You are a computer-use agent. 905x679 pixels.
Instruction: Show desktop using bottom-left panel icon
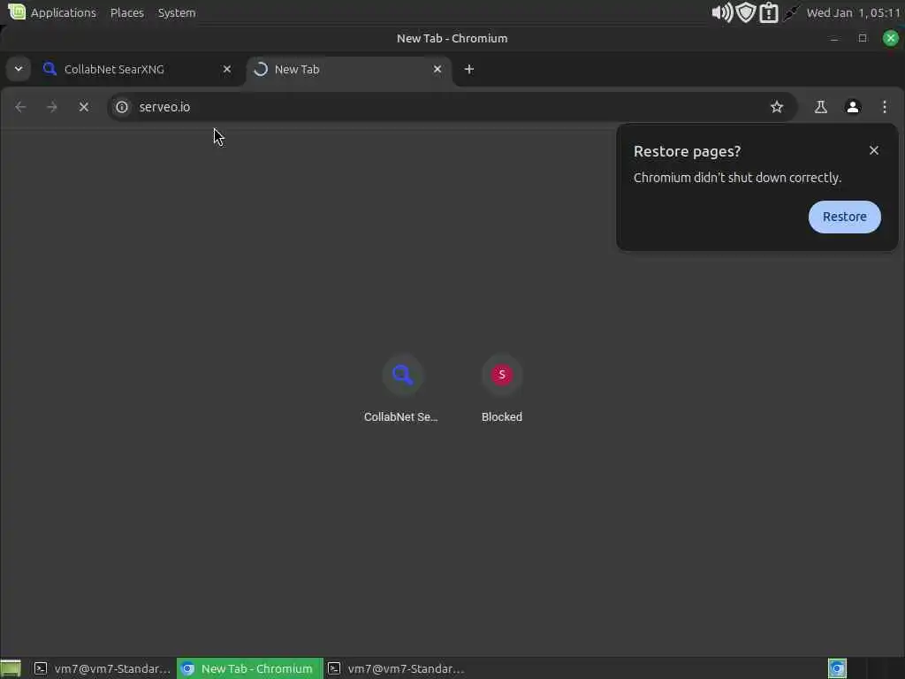[11, 668]
